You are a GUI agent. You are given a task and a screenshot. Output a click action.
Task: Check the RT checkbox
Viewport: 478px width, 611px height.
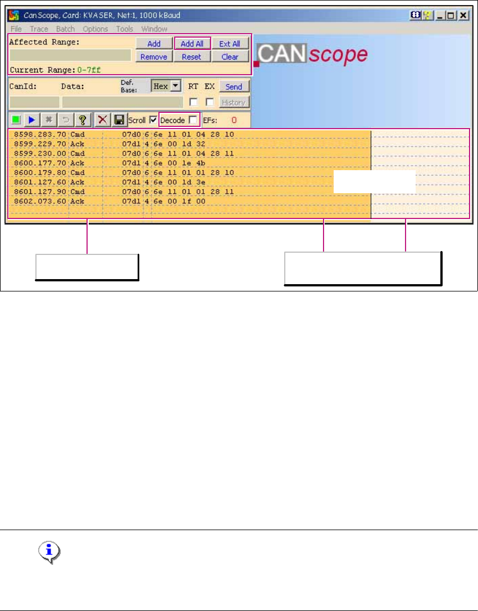[193, 102]
